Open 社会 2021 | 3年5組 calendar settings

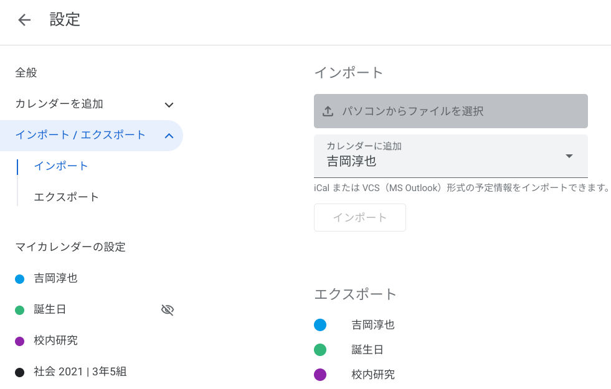(x=80, y=372)
